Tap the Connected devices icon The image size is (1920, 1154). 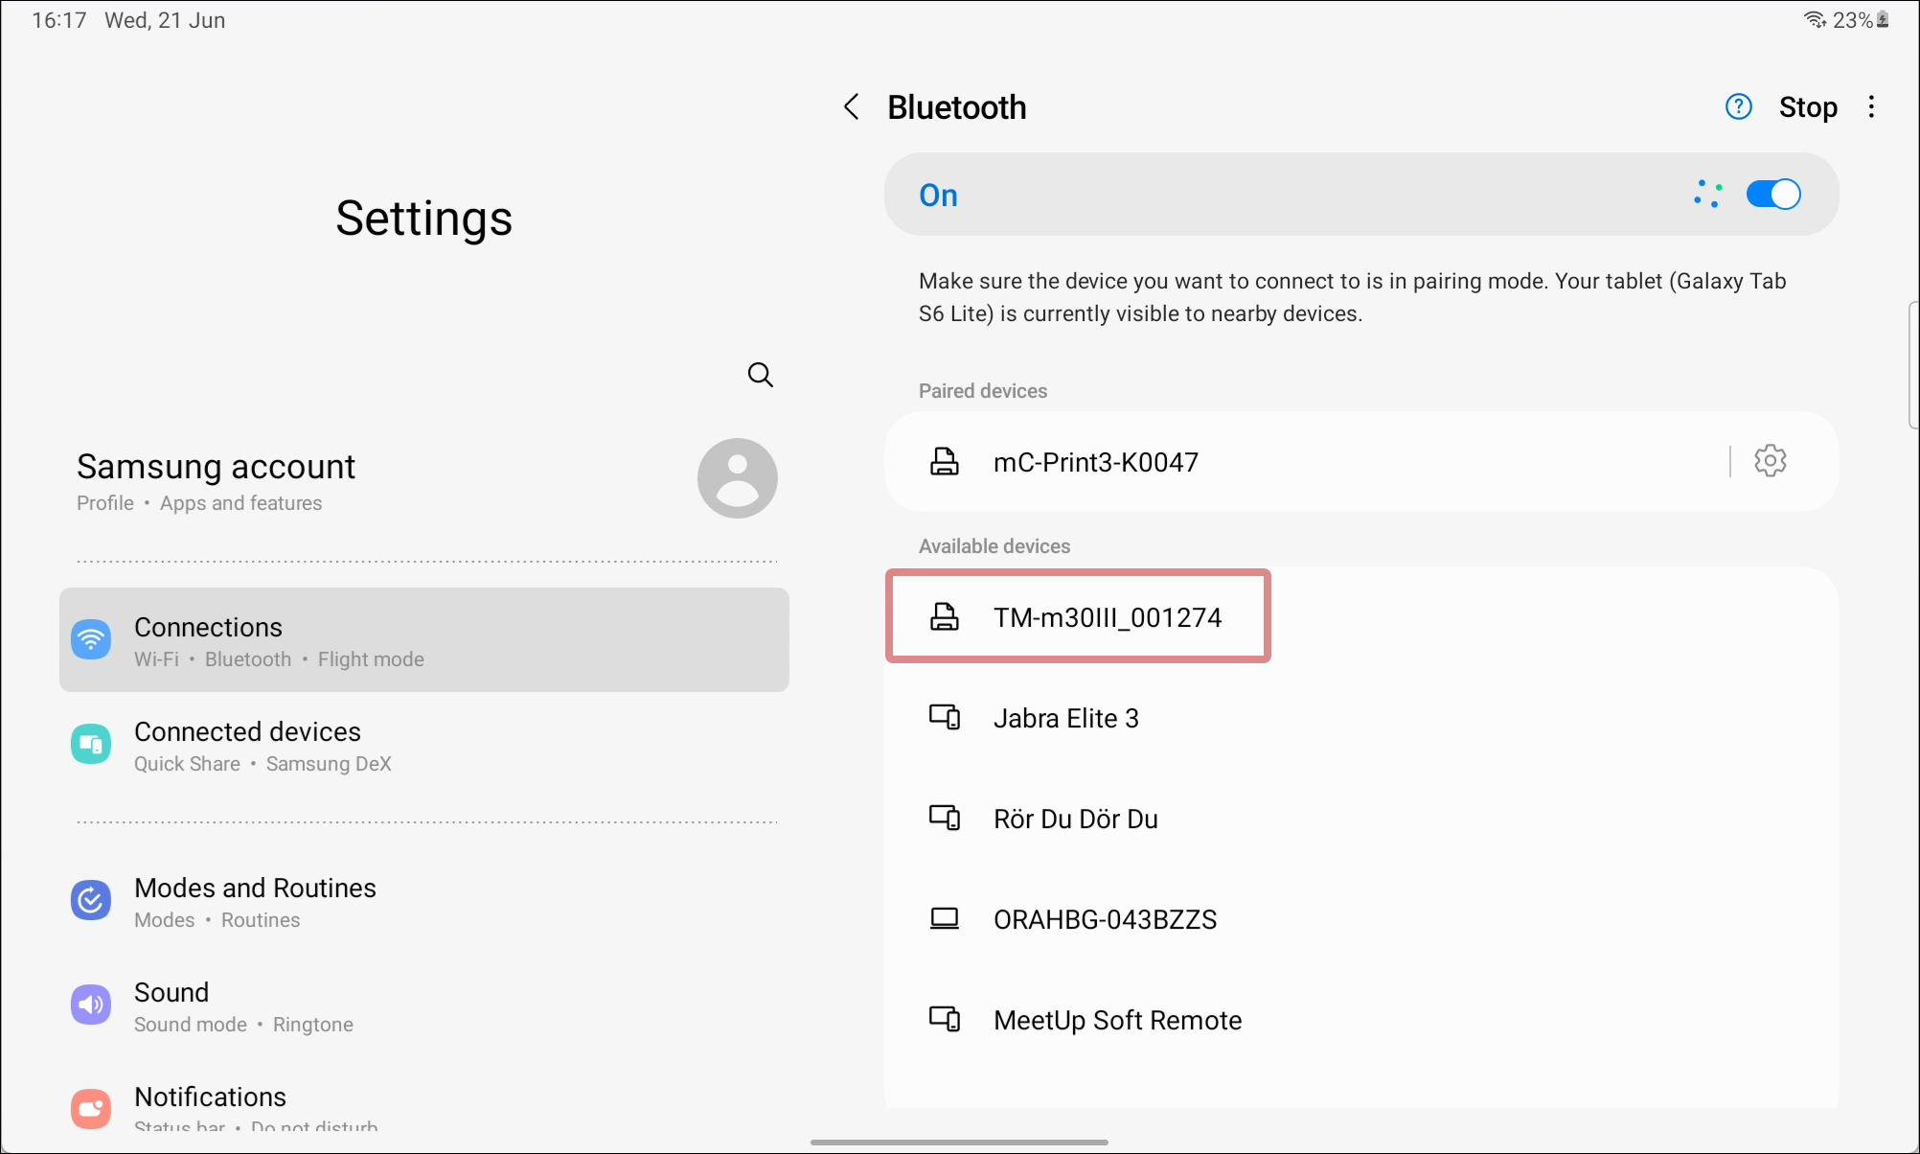point(91,744)
